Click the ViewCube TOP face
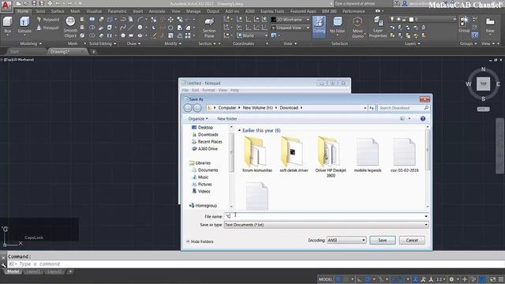This screenshot has height=284, width=505. pos(483,84)
